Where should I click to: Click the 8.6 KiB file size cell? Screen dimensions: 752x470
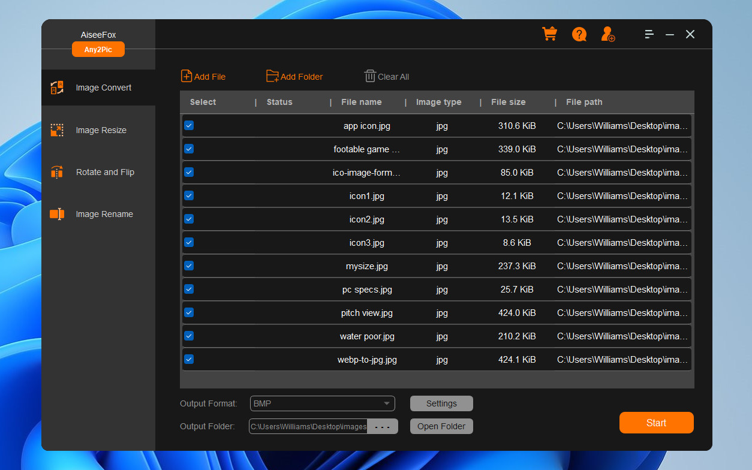[x=517, y=243]
